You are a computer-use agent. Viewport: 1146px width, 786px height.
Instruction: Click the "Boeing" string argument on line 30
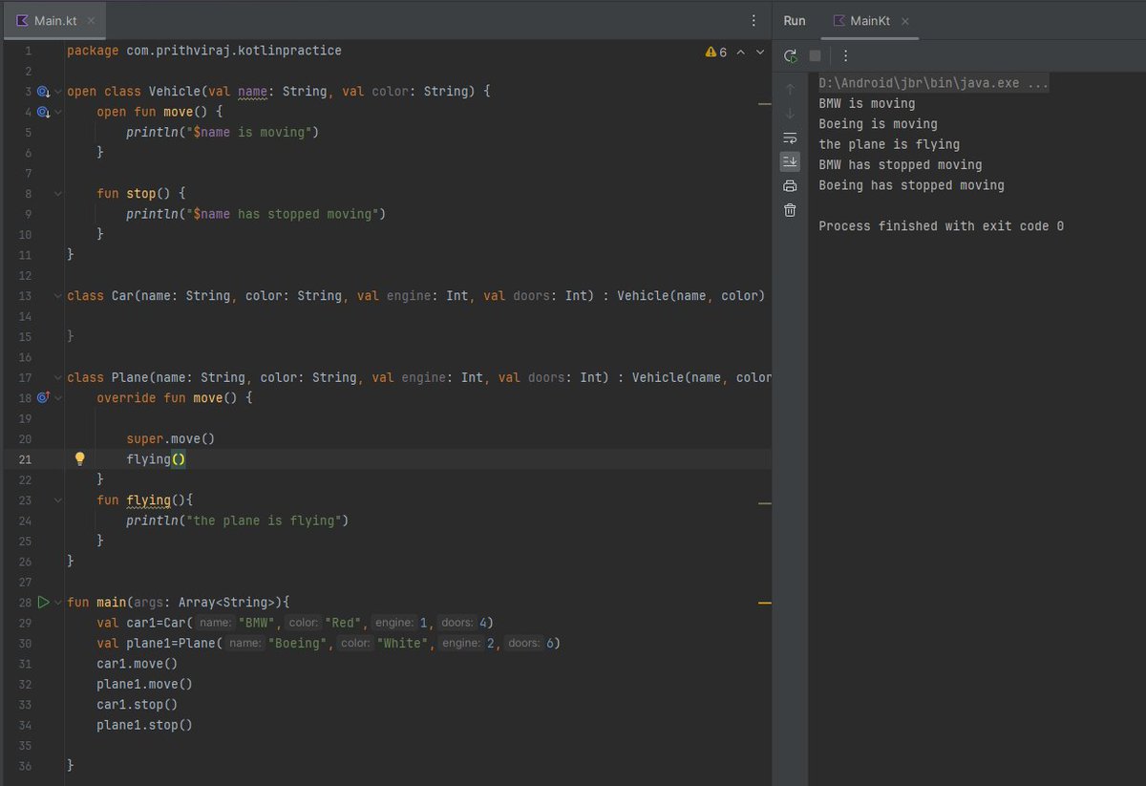300,644
